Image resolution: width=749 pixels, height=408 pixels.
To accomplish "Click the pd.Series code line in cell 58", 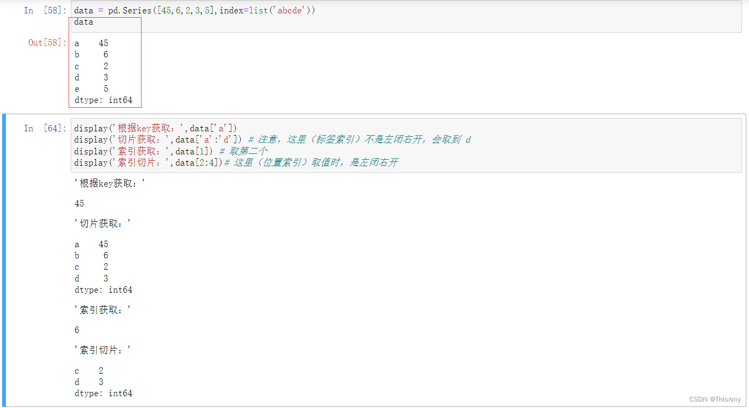I will pos(194,10).
